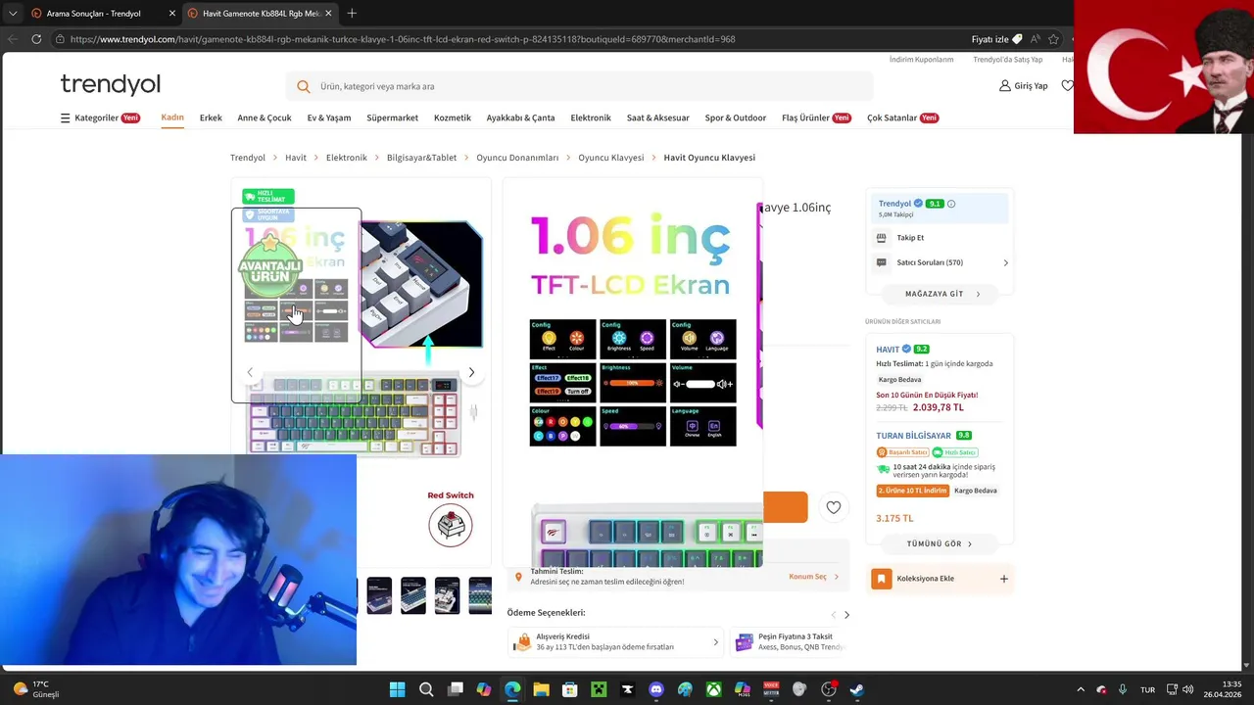This screenshot has height=705, width=1254.
Task: Click the info icon beside Trendyol 9.1 rating
Action: pyautogui.click(x=951, y=204)
